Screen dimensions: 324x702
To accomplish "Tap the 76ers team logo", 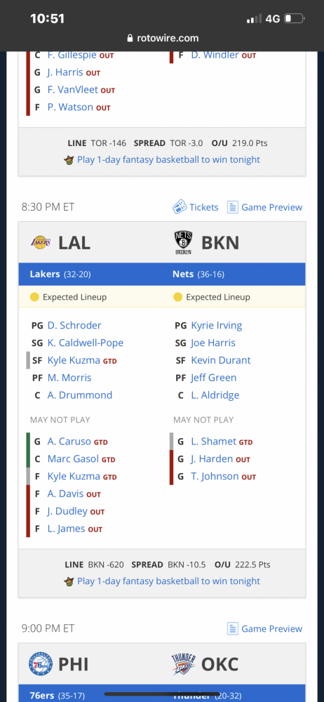I will [x=41, y=664].
